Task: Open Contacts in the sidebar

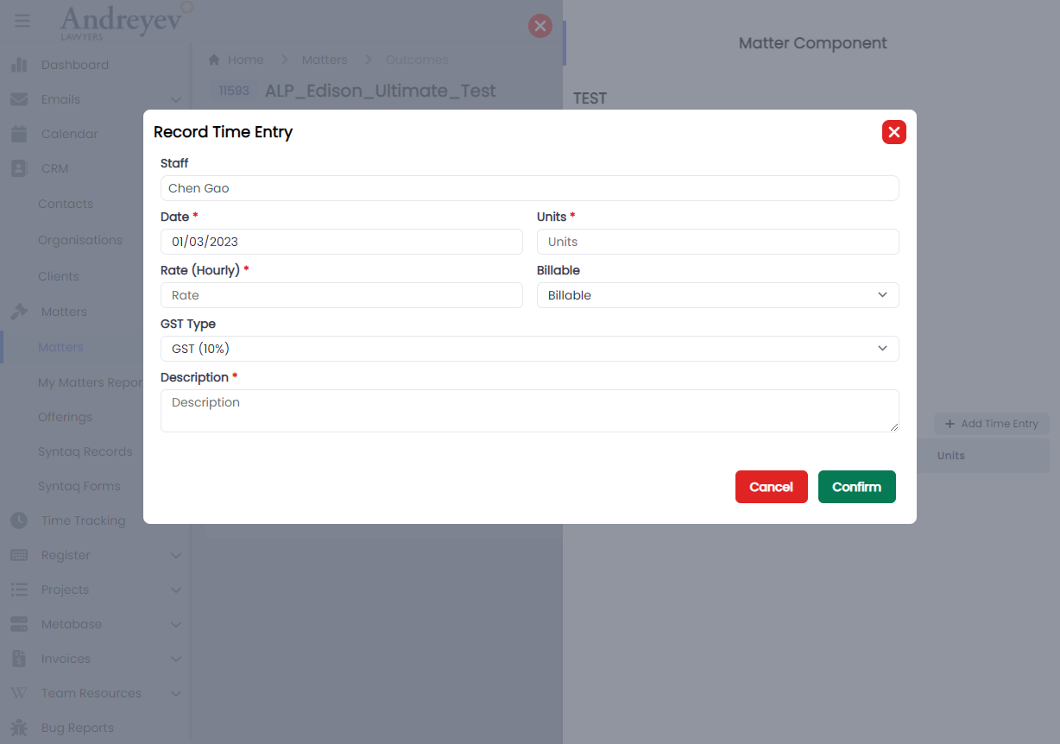Action: point(66,204)
